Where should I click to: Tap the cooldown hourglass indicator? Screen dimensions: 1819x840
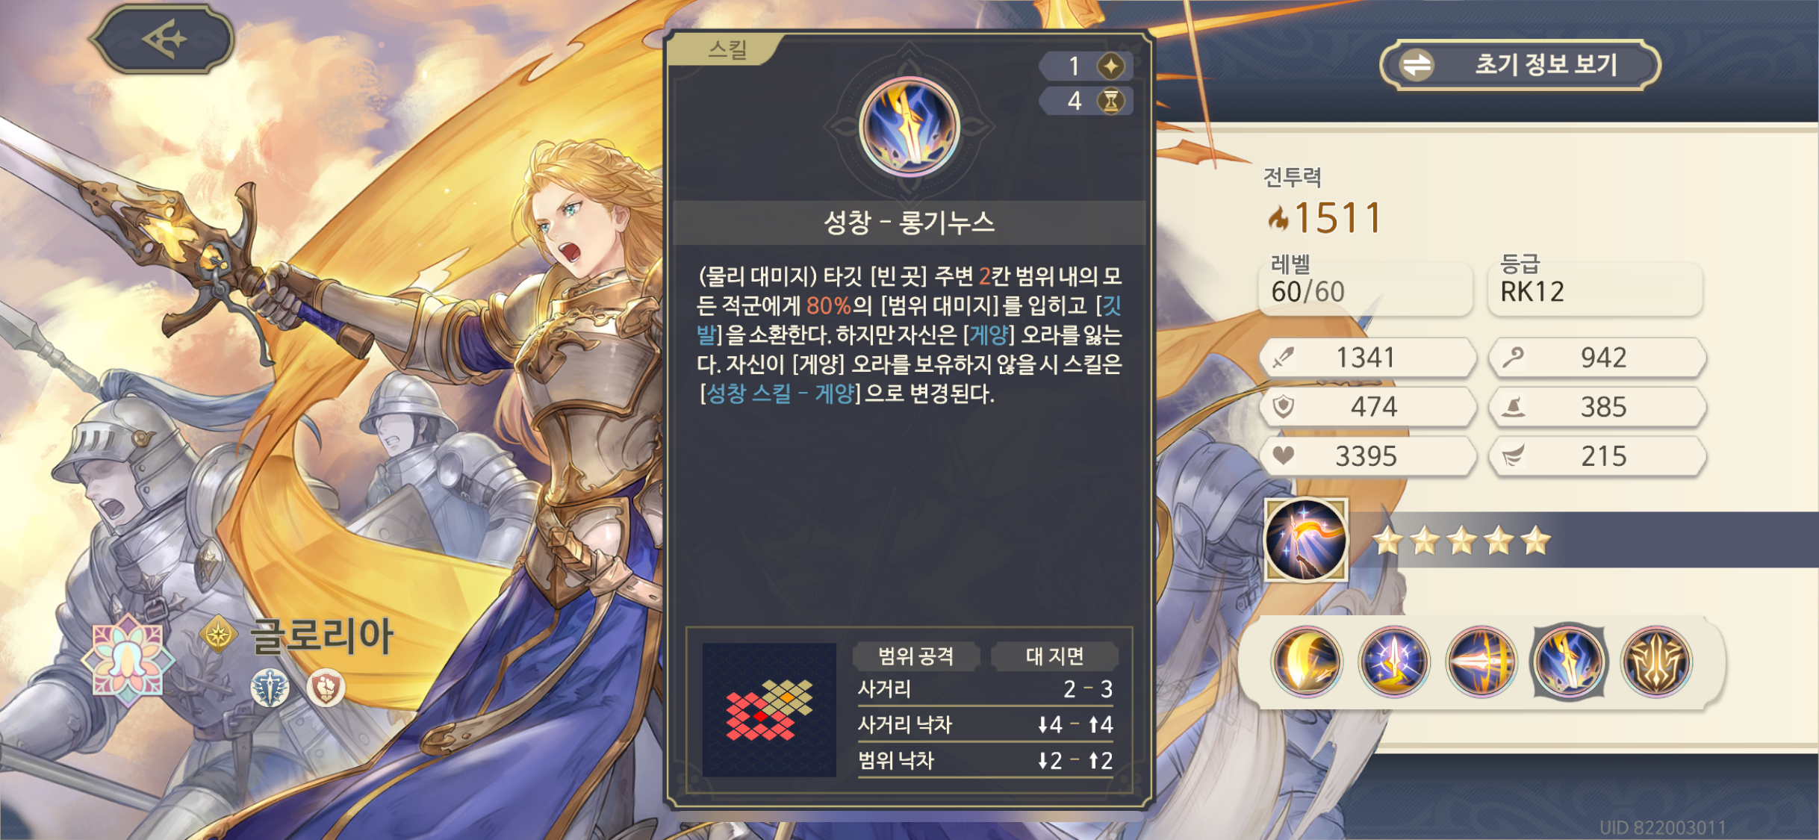coord(1086,101)
